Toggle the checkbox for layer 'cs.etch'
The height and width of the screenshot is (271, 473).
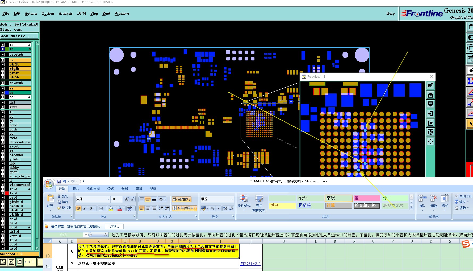point(3,55)
